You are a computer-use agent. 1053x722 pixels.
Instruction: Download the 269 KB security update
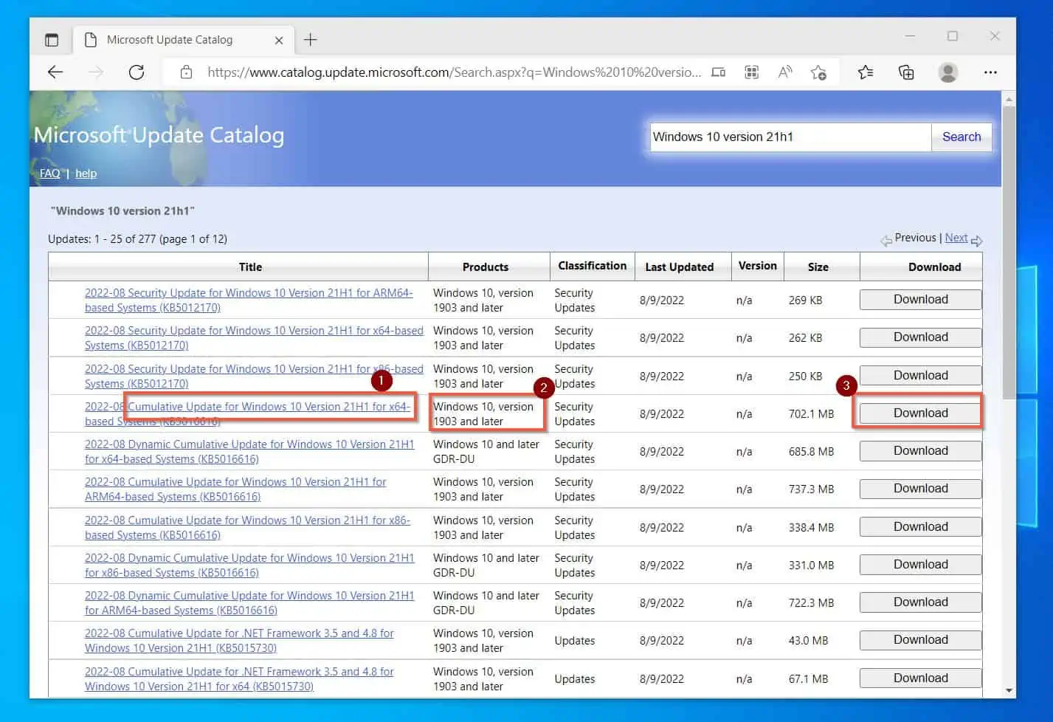(x=920, y=300)
